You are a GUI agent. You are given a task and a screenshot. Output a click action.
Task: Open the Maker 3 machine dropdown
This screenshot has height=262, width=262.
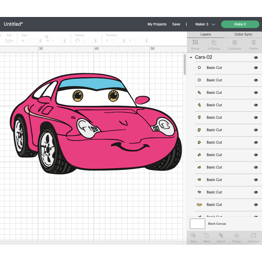pyautogui.click(x=205, y=24)
